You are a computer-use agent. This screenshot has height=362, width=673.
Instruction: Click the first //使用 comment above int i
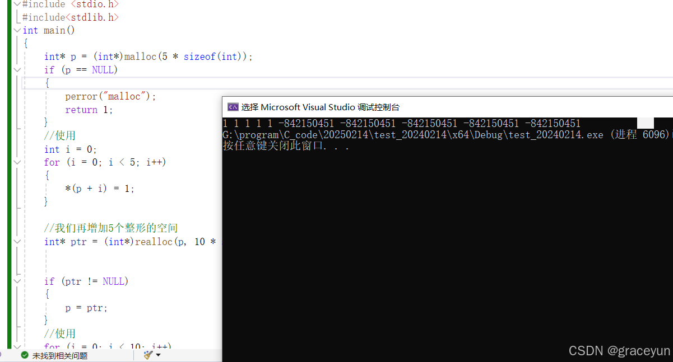(x=60, y=136)
